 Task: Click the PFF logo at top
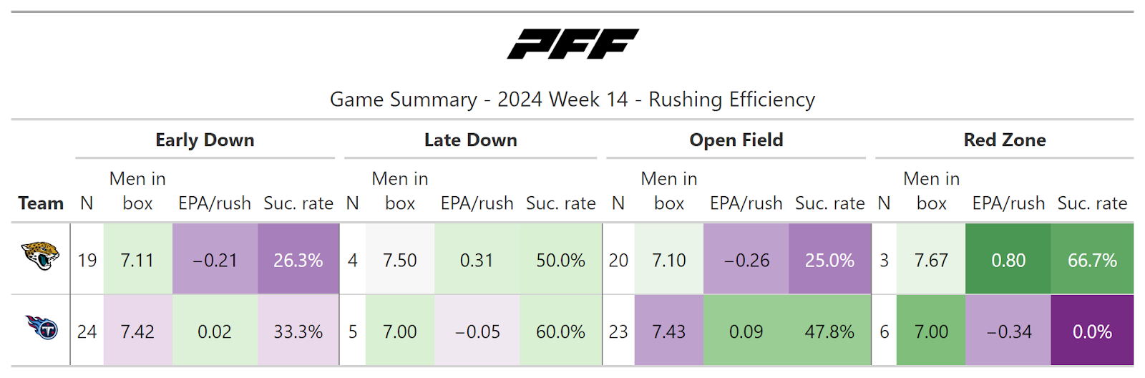[x=572, y=44]
